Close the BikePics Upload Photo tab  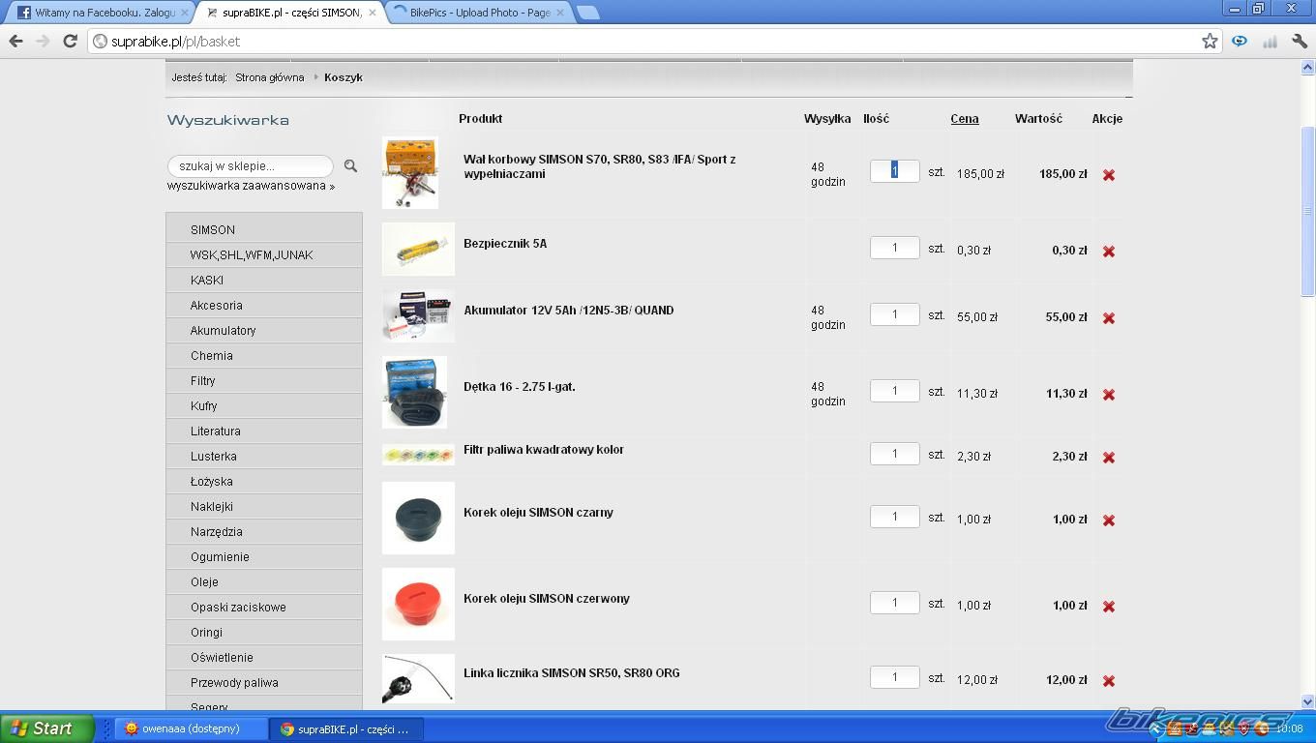pos(559,13)
